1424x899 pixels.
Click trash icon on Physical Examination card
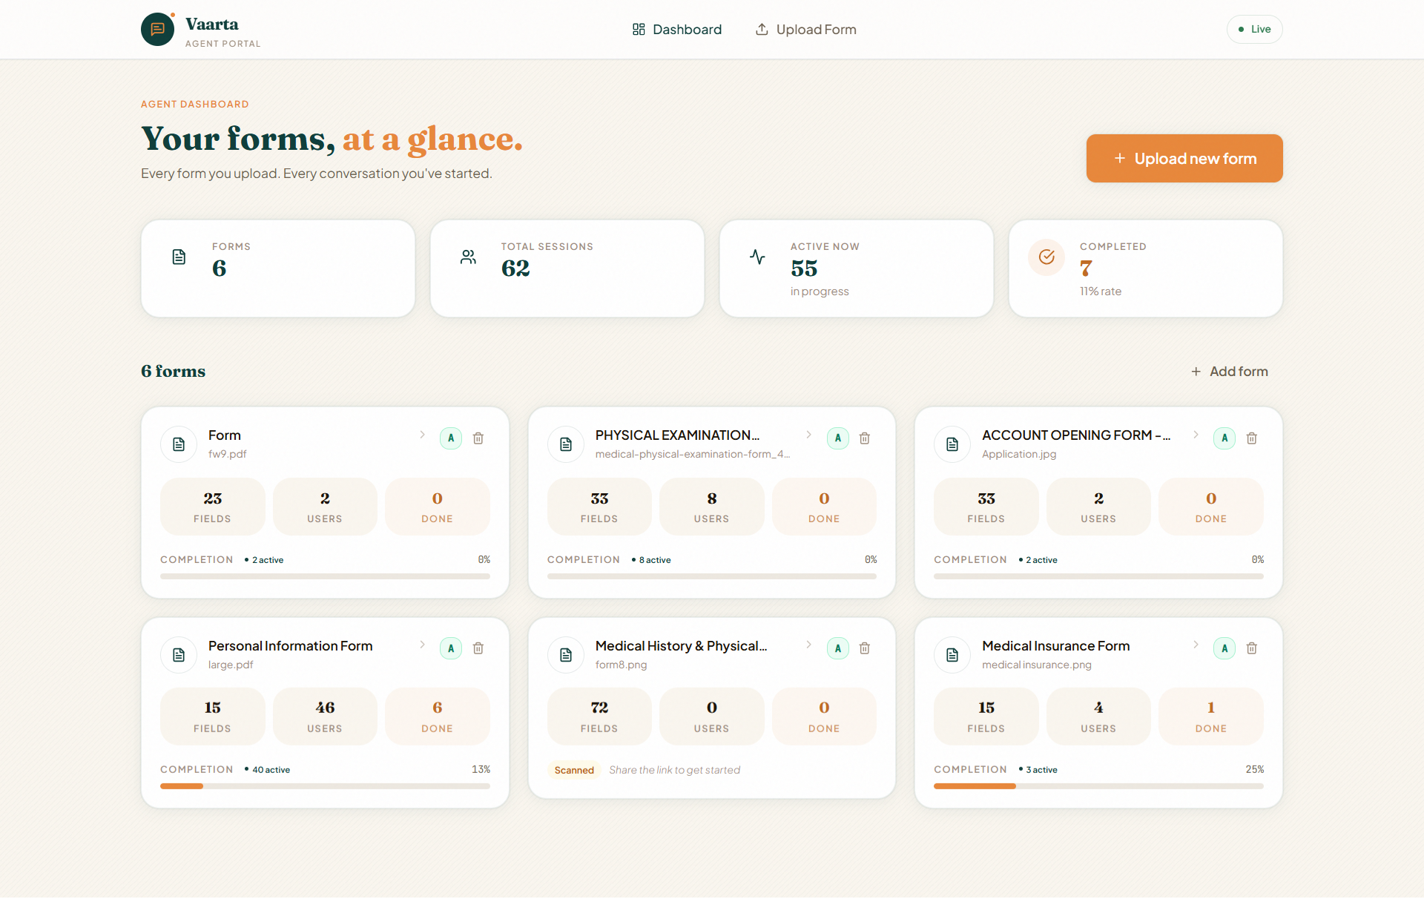point(865,438)
